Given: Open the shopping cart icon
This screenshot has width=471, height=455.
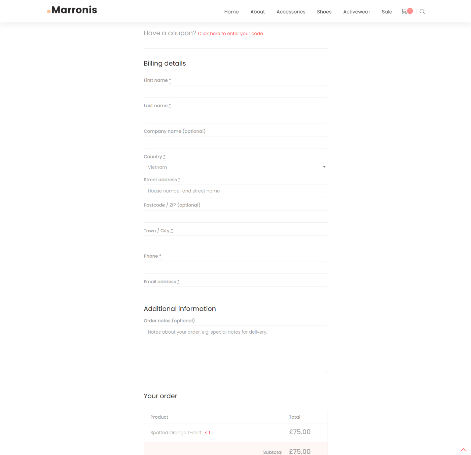Looking at the screenshot, I should pyautogui.click(x=404, y=11).
